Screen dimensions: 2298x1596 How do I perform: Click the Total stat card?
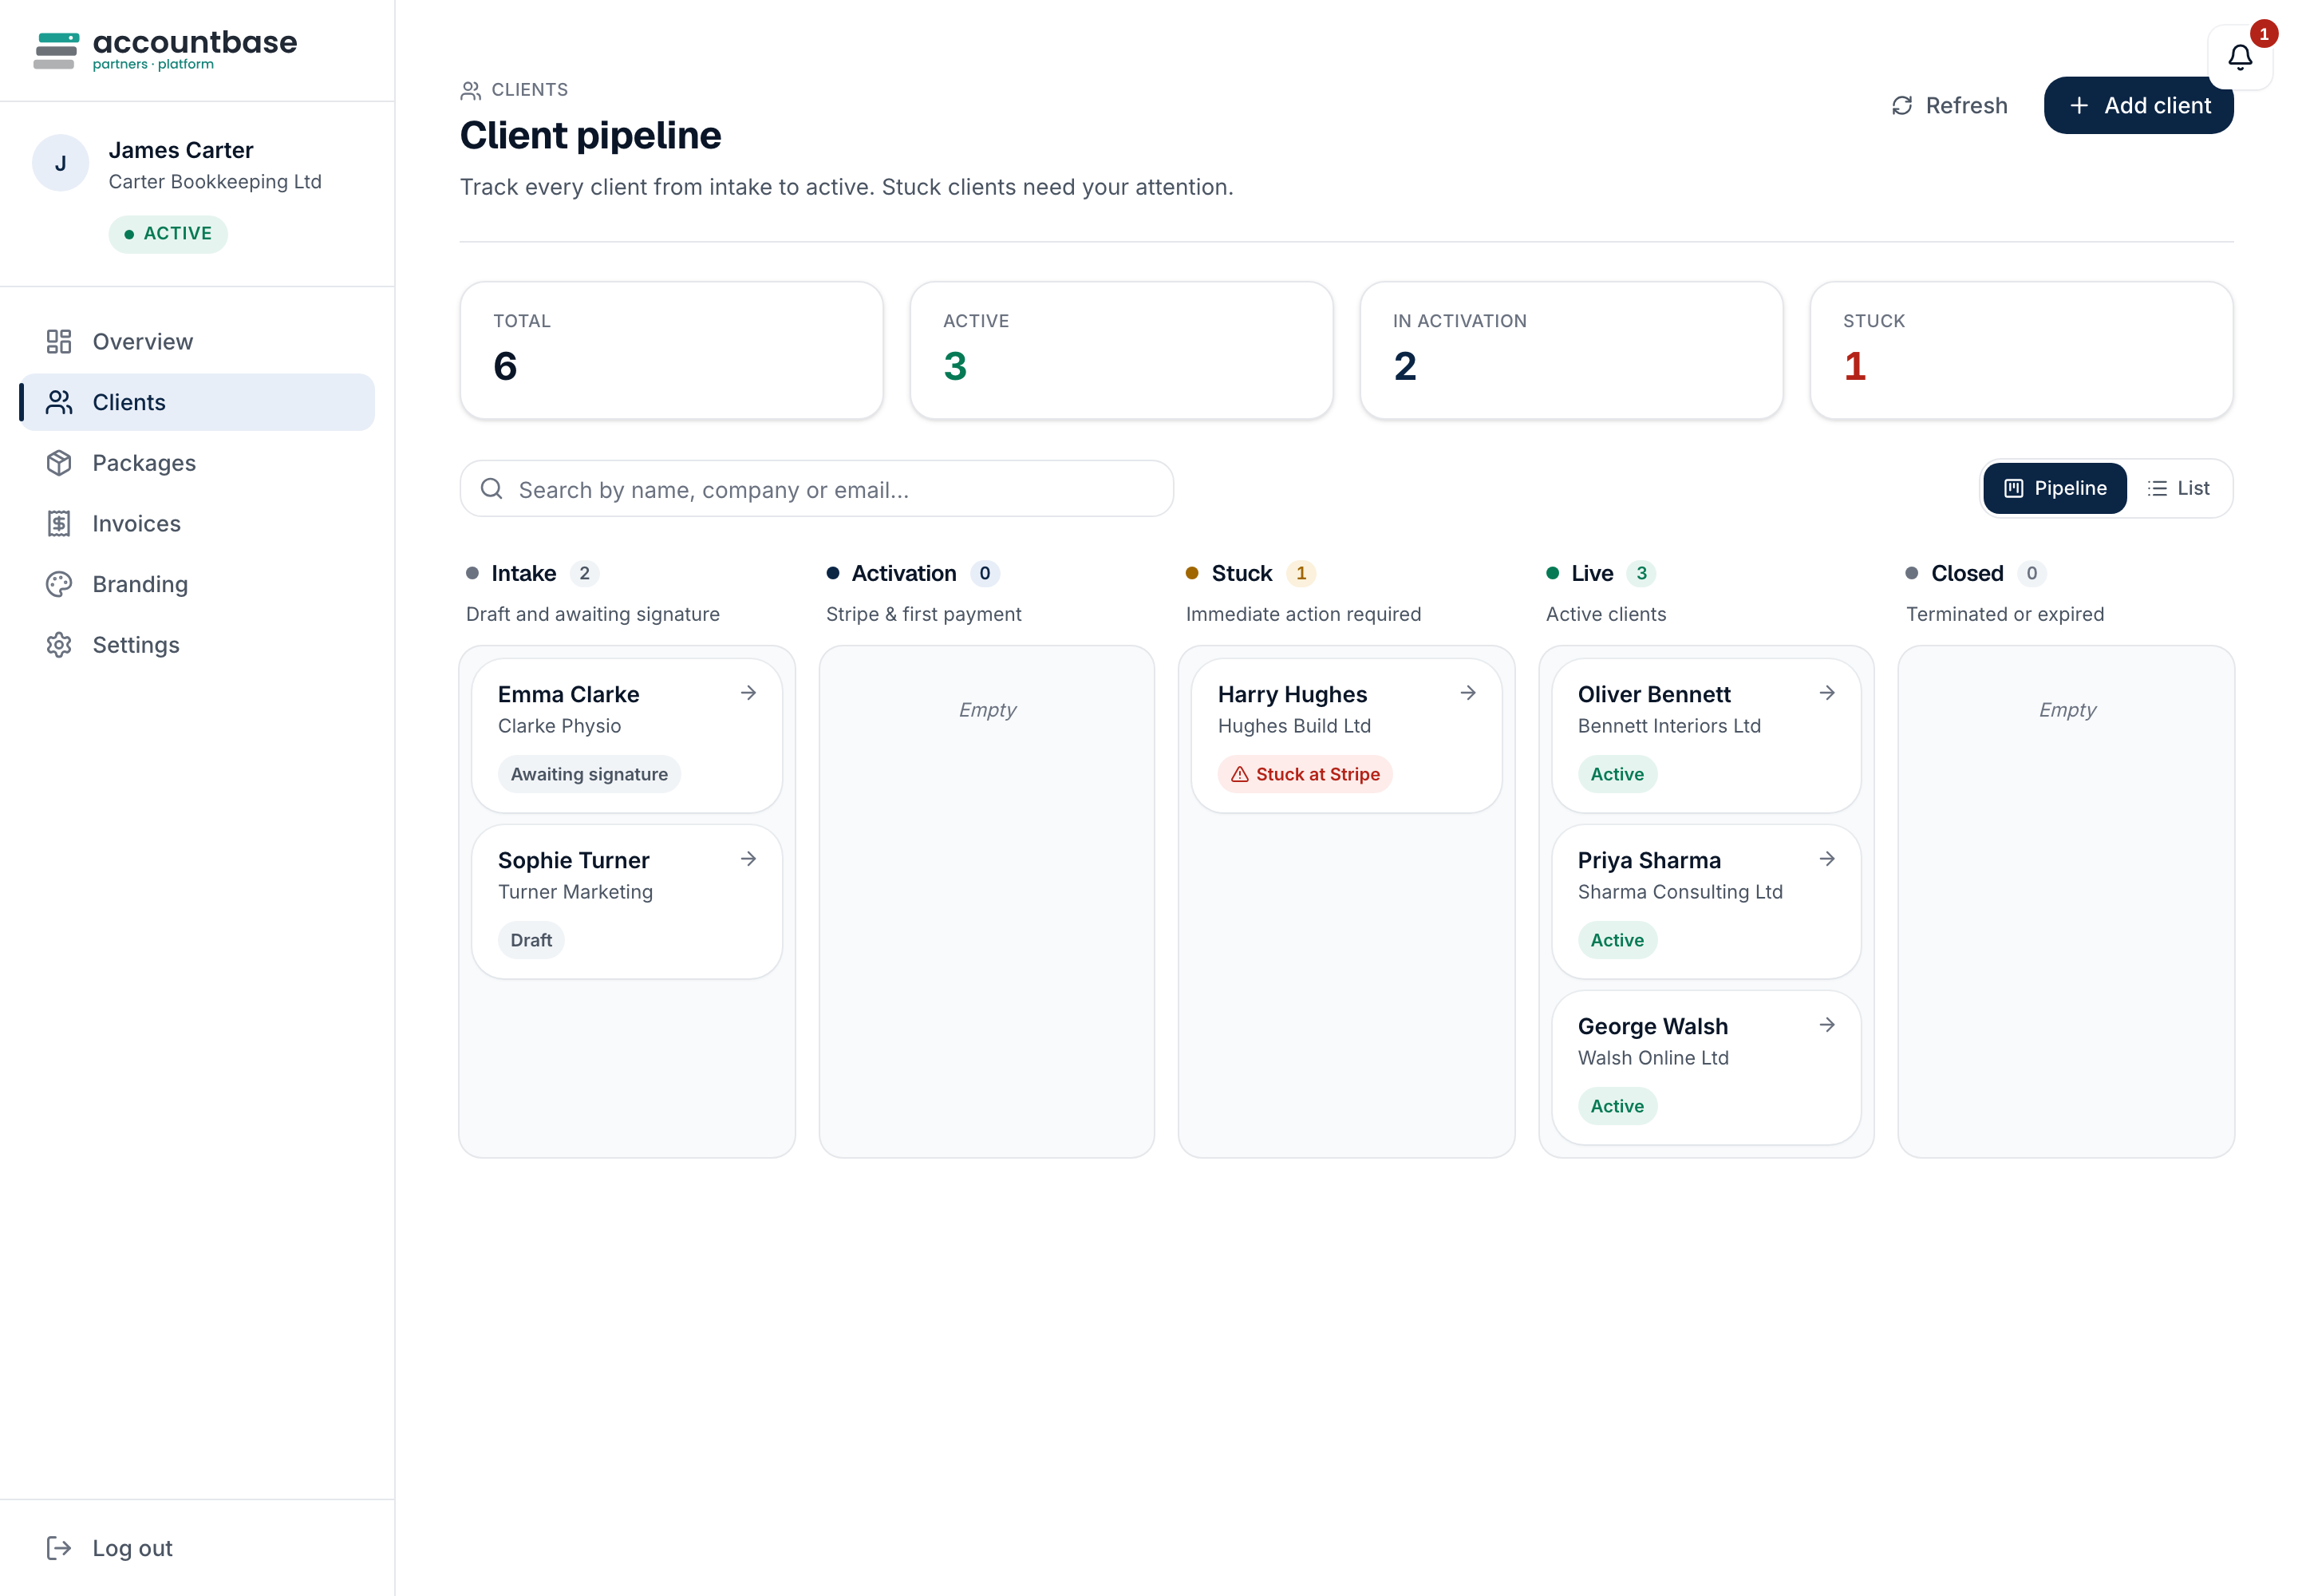(x=671, y=350)
